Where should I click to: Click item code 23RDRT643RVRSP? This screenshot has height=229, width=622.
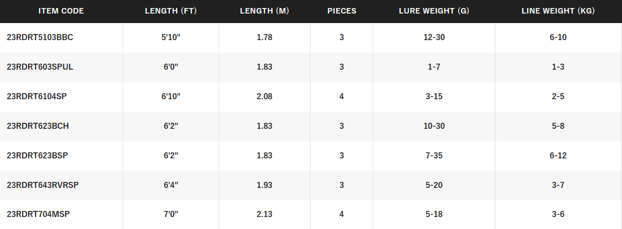(43, 185)
